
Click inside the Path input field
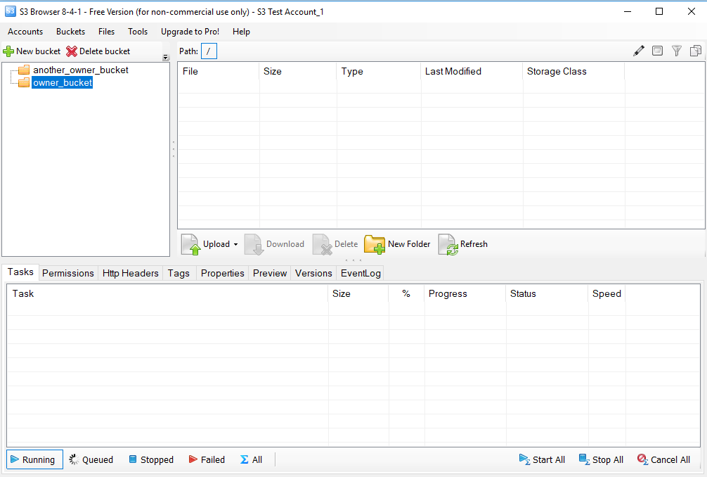click(209, 51)
